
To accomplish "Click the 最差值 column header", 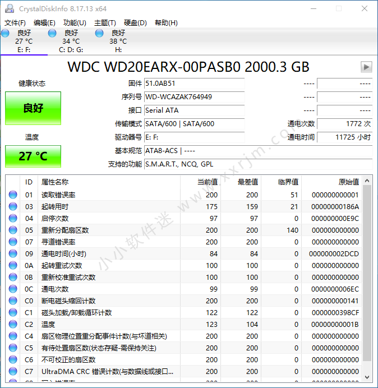I will click(241, 182).
